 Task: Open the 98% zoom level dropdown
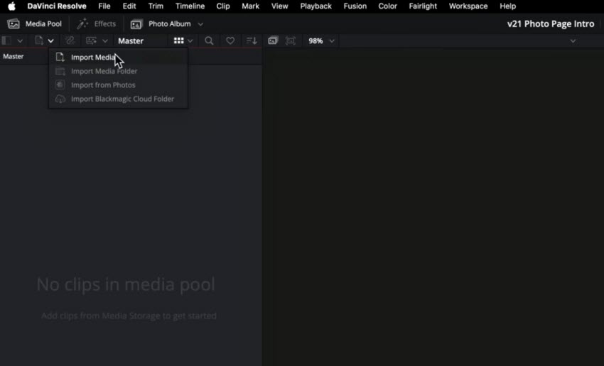coord(321,41)
